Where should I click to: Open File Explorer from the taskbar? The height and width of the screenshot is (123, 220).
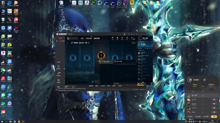pos(10,121)
